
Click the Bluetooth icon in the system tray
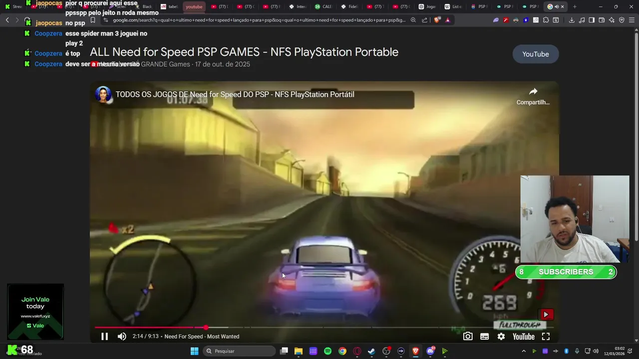[566, 351]
